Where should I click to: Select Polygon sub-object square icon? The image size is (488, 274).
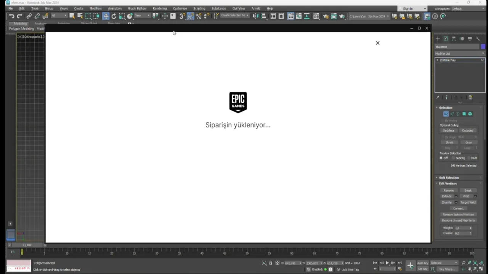point(464,114)
